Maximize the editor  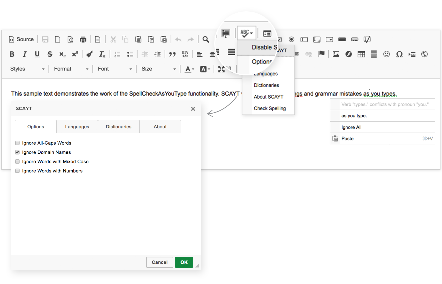coord(221,69)
